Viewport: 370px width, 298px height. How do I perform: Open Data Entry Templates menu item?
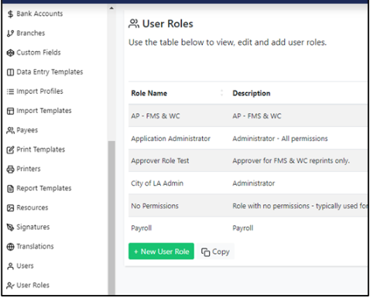click(x=45, y=72)
